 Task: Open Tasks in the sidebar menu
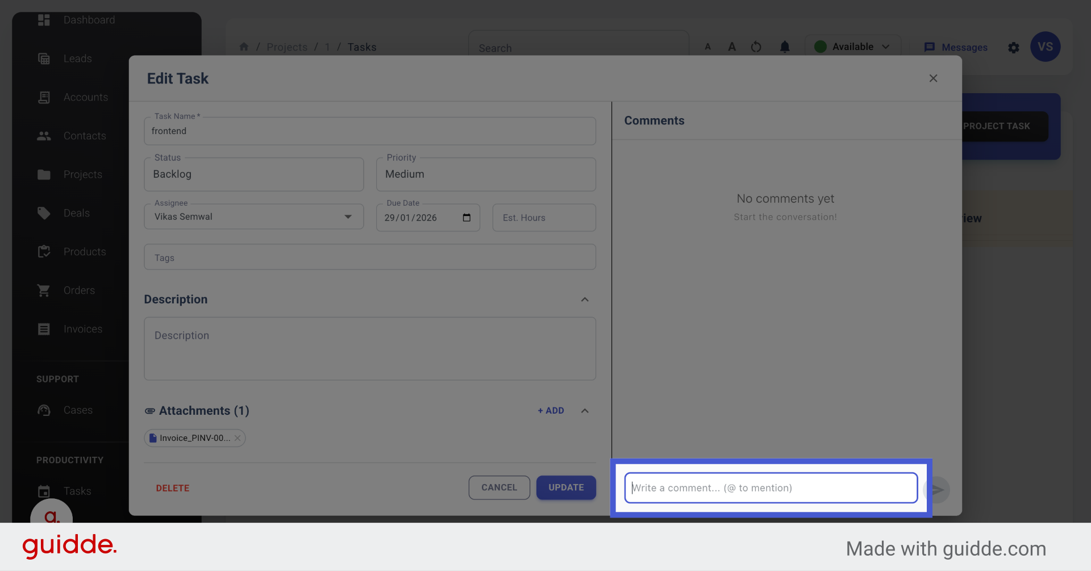click(77, 491)
